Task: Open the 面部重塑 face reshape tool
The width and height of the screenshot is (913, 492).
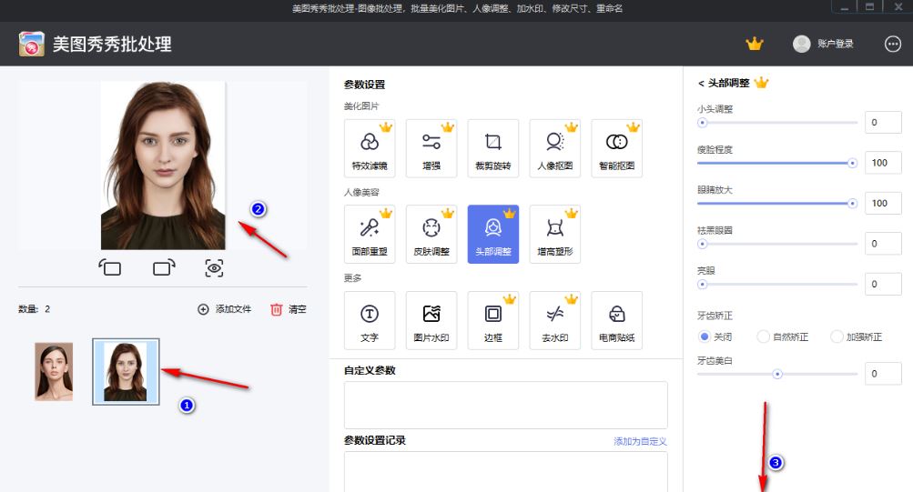Action: [370, 235]
